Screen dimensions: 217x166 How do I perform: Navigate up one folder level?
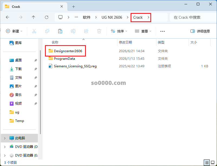(34, 17)
